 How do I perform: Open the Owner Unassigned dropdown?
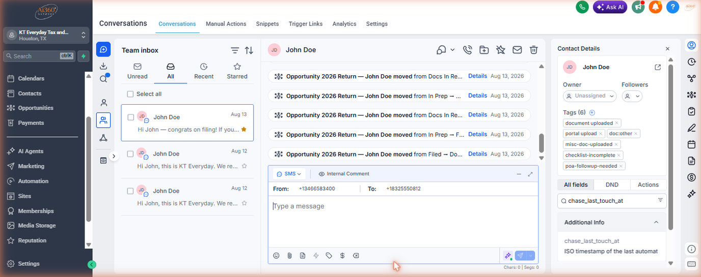pyautogui.click(x=589, y=96)
